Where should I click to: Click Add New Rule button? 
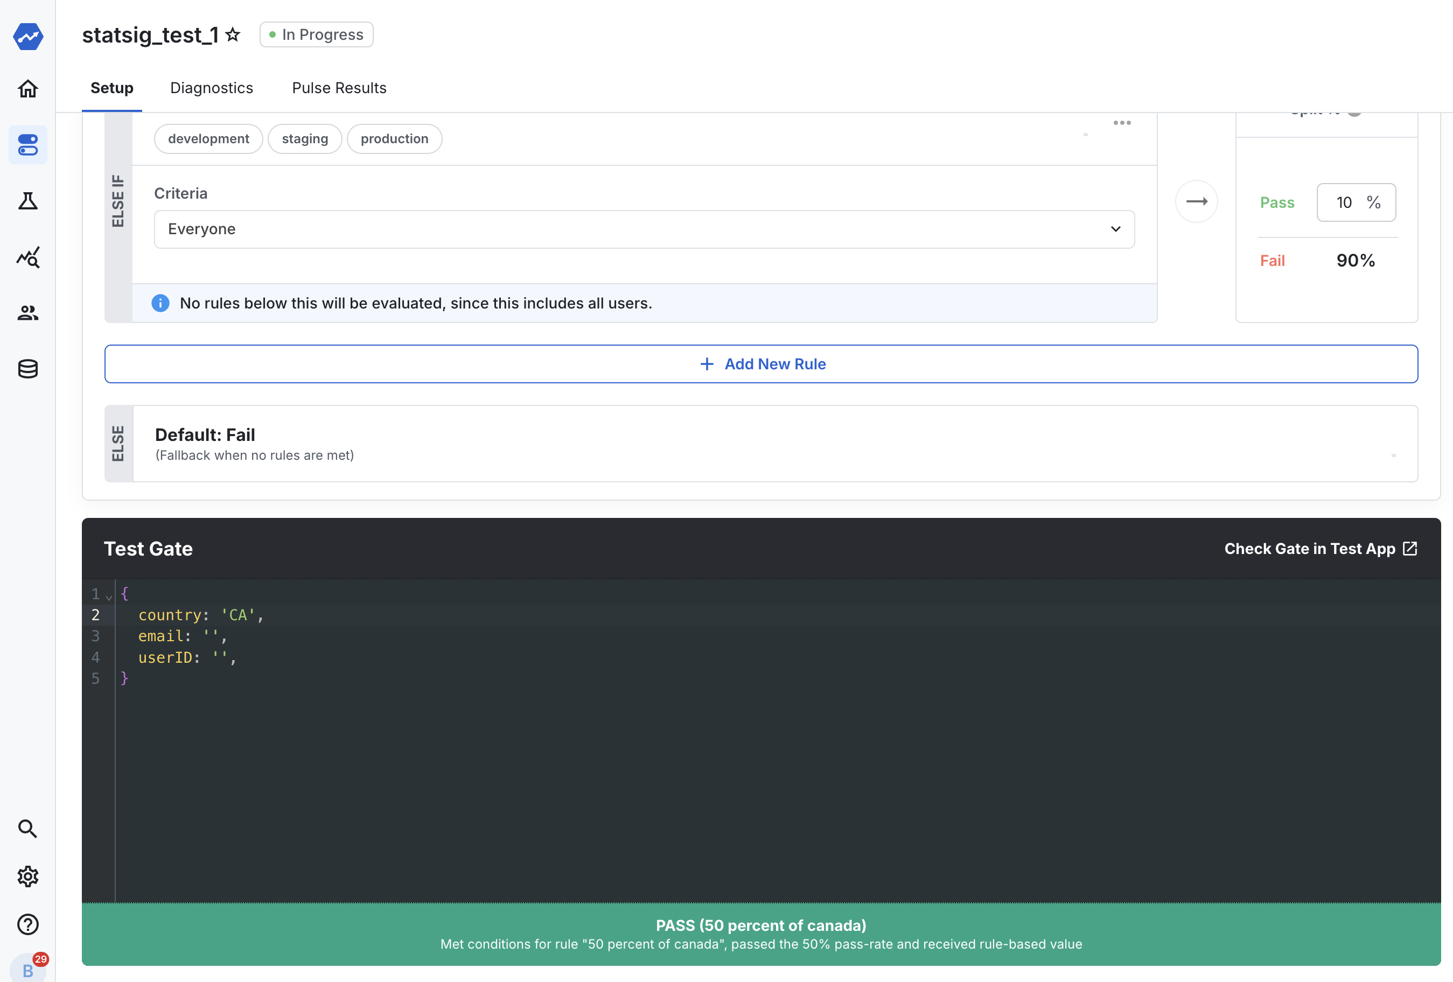click(x=760, y=363)
